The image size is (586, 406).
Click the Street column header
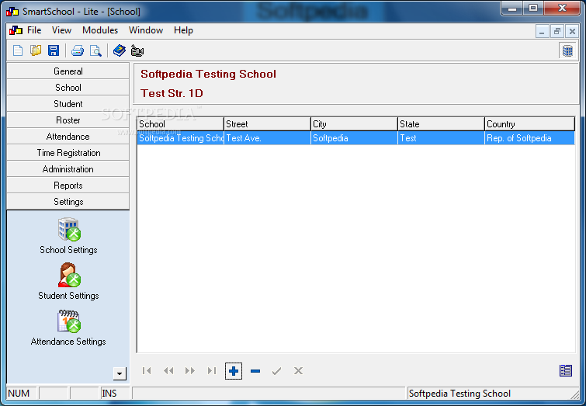pos(267,124)
